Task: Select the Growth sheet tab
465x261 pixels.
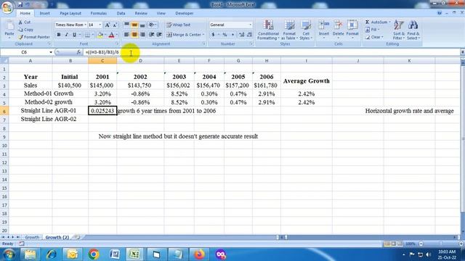Action: click(x=32, y=237)
